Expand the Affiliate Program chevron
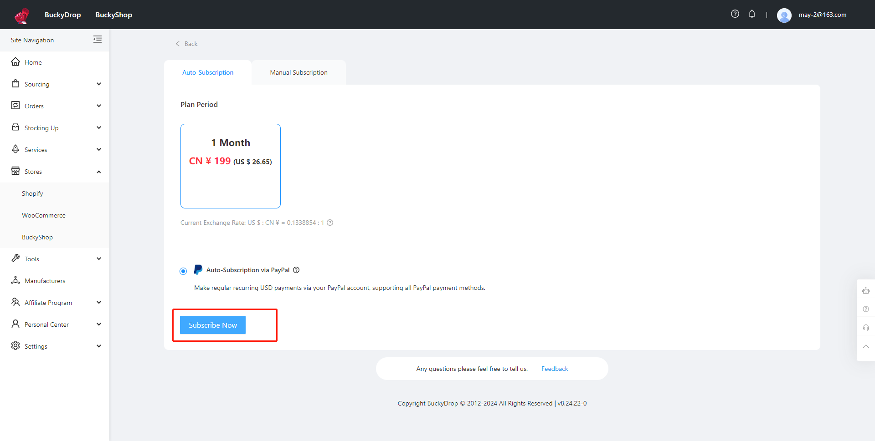 [x=99, y=303]
